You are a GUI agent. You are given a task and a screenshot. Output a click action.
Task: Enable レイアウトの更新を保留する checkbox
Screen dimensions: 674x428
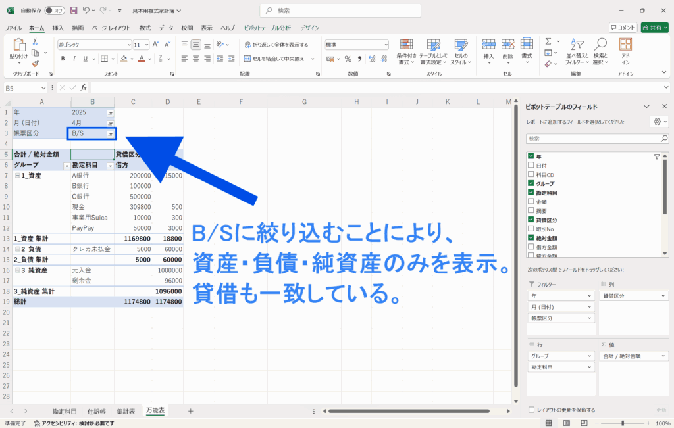point(532,410)
